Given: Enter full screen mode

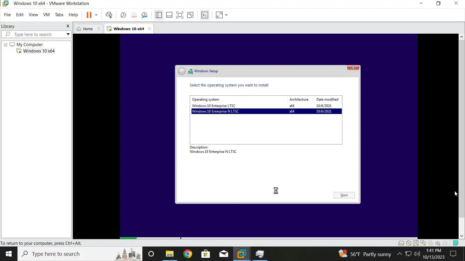Looking at the screenshot, I should point(180,15).
